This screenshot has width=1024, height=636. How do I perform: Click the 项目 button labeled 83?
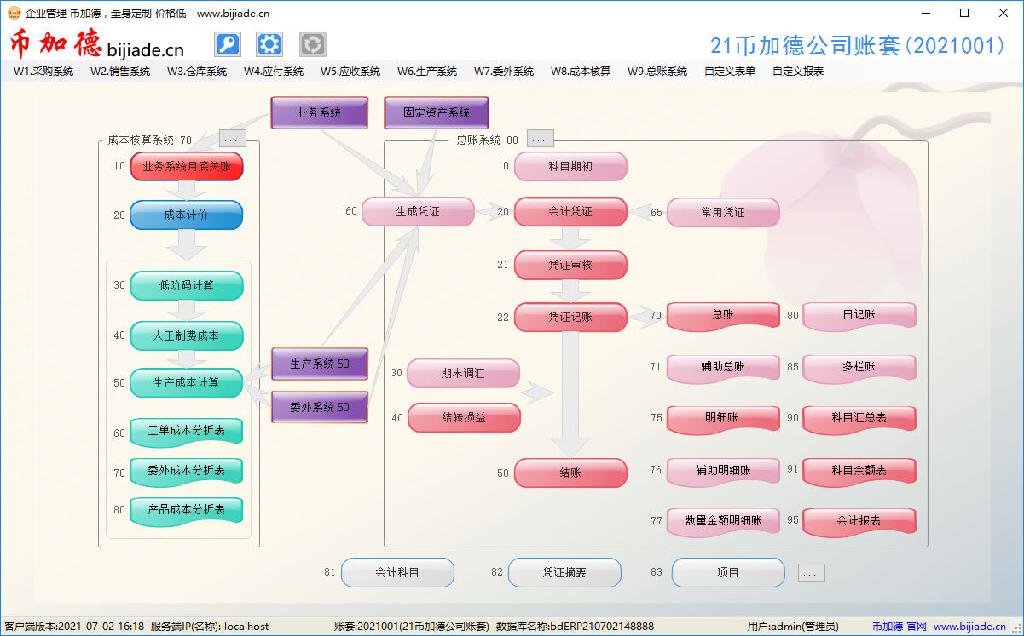click(728, 572)
